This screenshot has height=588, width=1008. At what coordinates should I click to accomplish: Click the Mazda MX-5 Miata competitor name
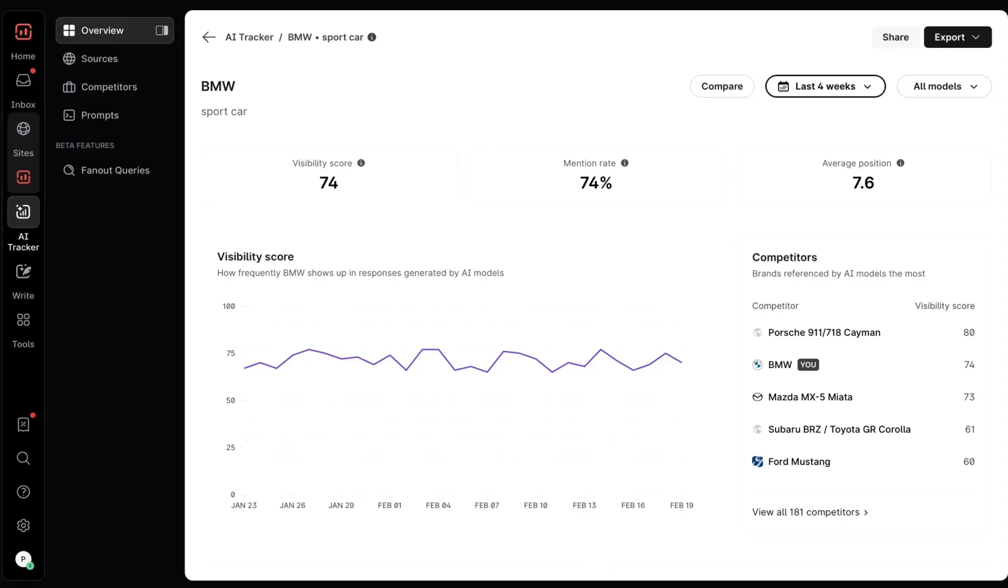tap(810, 397)
